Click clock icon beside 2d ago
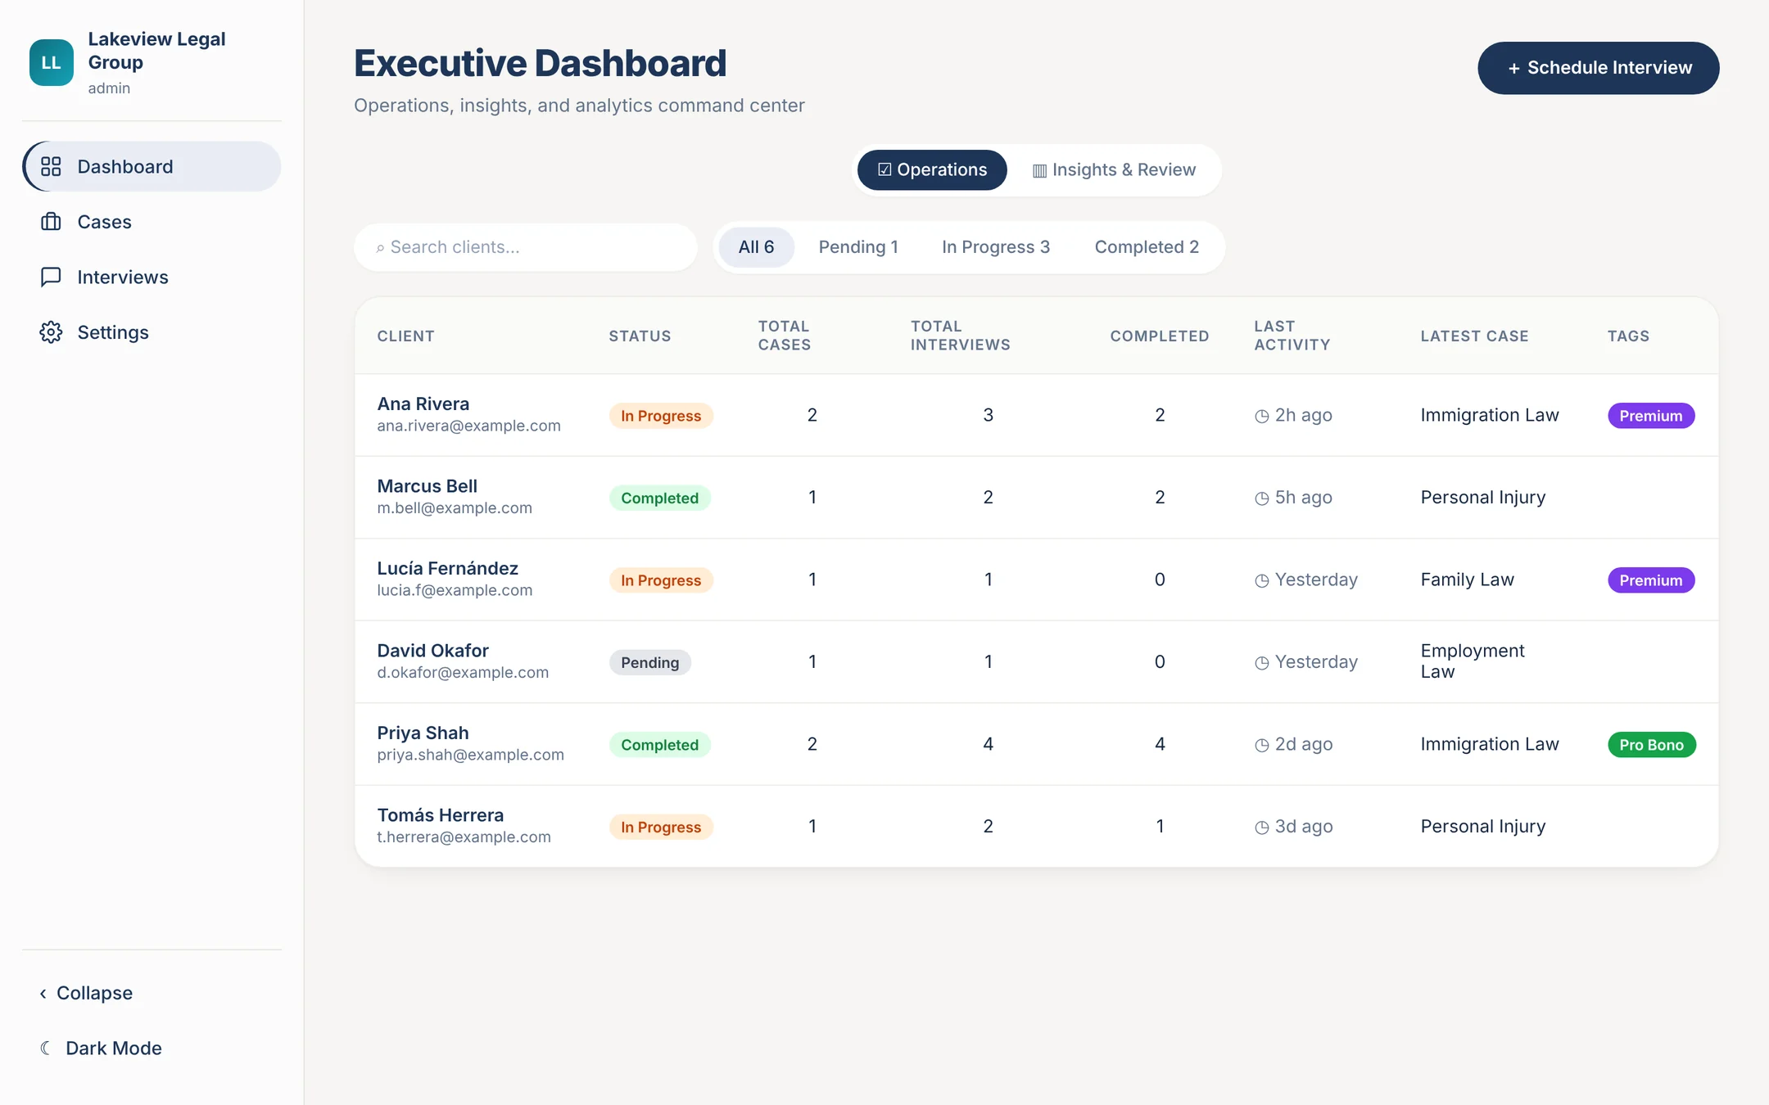The width and height of the screenshot is (1769, 1105). coord(1262,745)
